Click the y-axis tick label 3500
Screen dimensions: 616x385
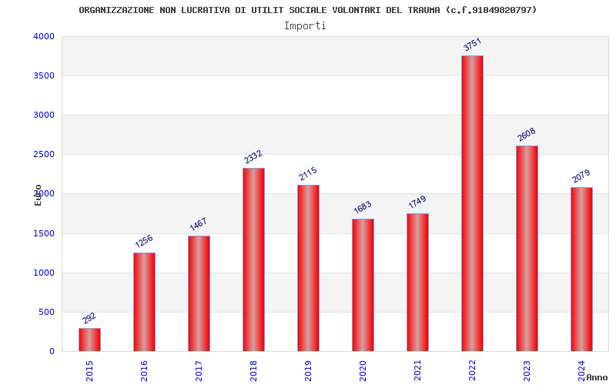(44, 75)
